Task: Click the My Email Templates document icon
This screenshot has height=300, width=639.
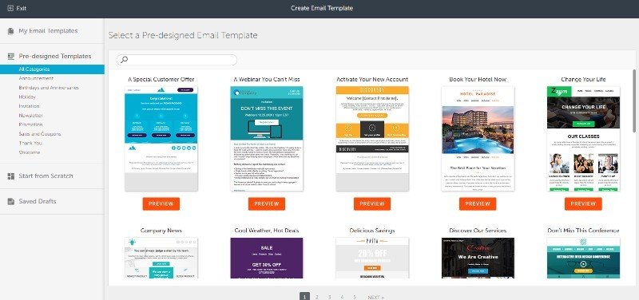Action: coord(11,31)
